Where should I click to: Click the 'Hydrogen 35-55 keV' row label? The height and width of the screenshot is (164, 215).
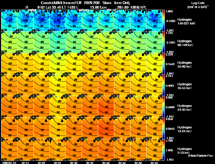point(185,86)
